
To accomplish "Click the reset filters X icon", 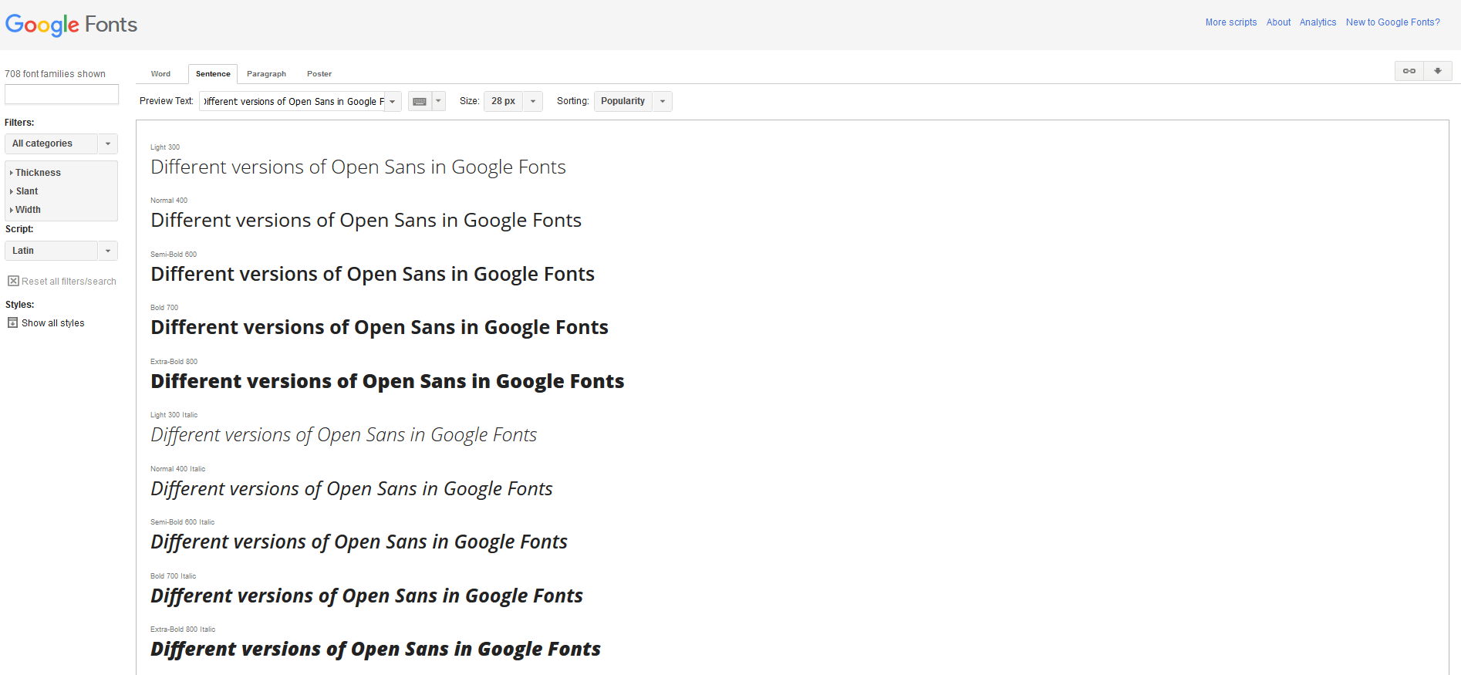I will (13, 281).
